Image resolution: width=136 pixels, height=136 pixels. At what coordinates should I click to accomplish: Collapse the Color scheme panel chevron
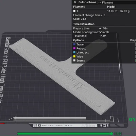pos(75,2)
